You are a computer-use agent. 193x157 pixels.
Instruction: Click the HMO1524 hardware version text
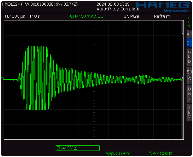coord(40,4)
